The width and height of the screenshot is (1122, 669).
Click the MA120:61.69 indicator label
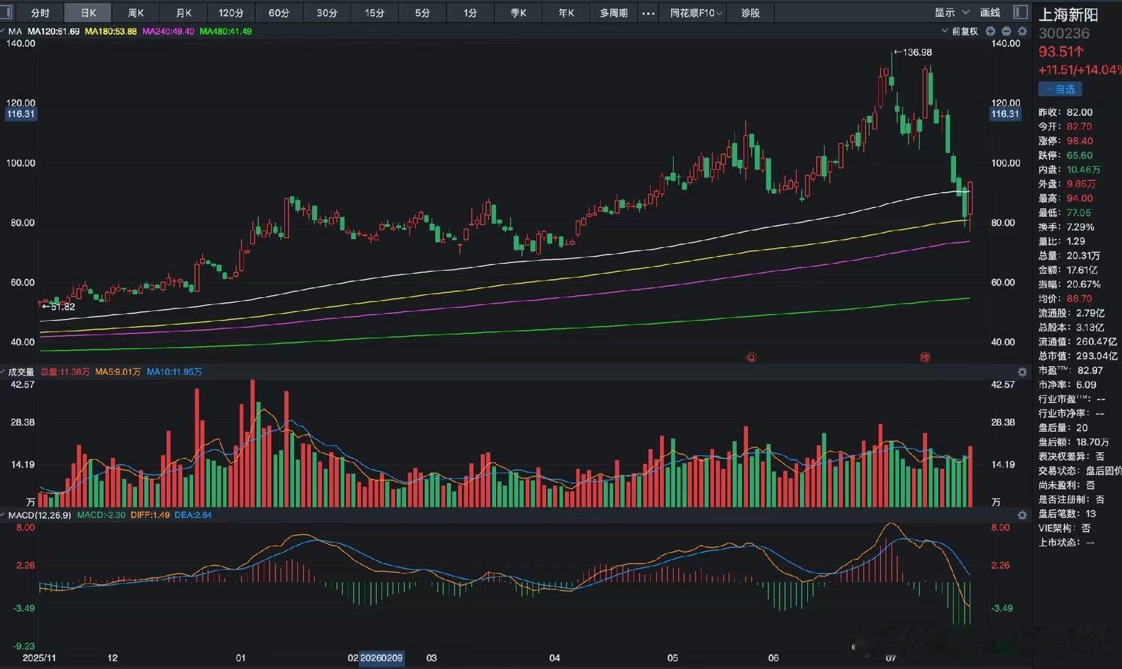pyautogui.click(x=53, y=31)
